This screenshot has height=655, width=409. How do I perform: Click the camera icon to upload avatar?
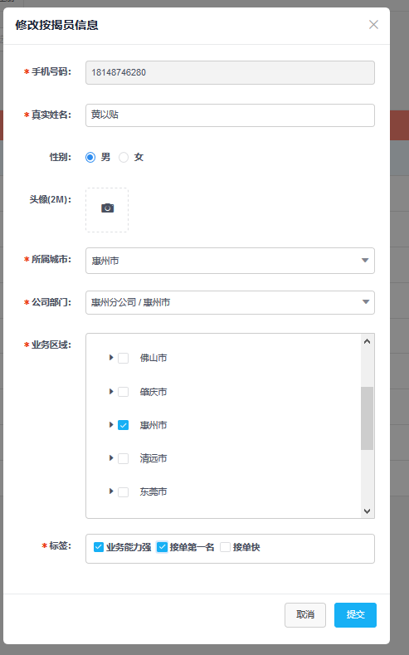(107, 208)
